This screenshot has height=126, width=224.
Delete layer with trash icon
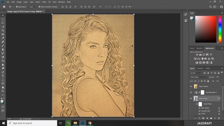(219, 118)
